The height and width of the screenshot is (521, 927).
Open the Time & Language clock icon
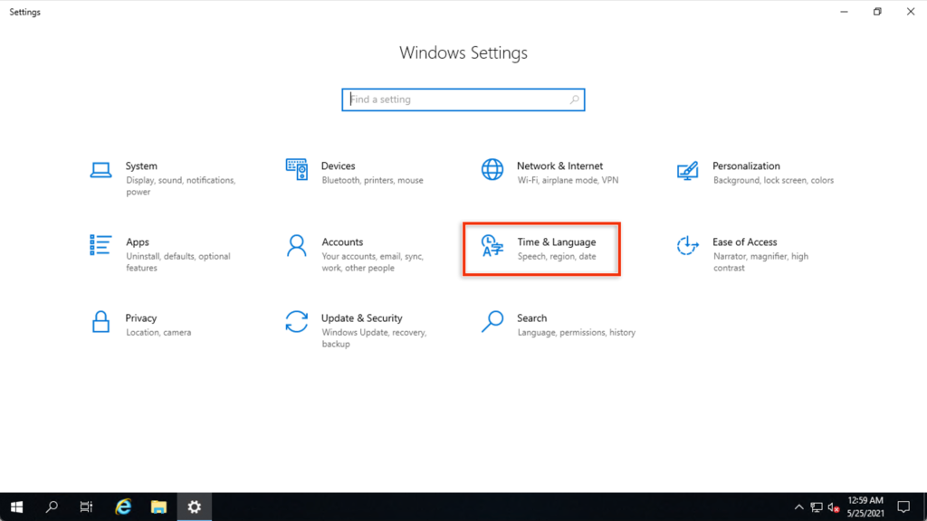[x=492, y=246]
